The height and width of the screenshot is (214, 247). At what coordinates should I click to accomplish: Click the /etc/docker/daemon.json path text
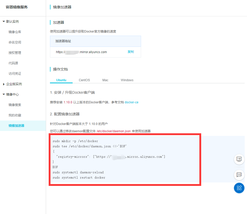tap(113, 131)
